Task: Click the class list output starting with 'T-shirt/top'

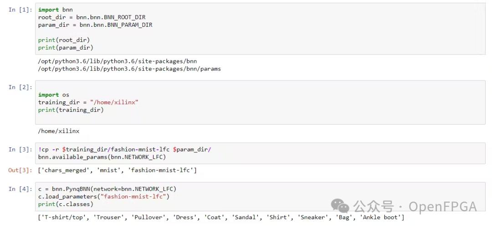Action: pos(221,217)
